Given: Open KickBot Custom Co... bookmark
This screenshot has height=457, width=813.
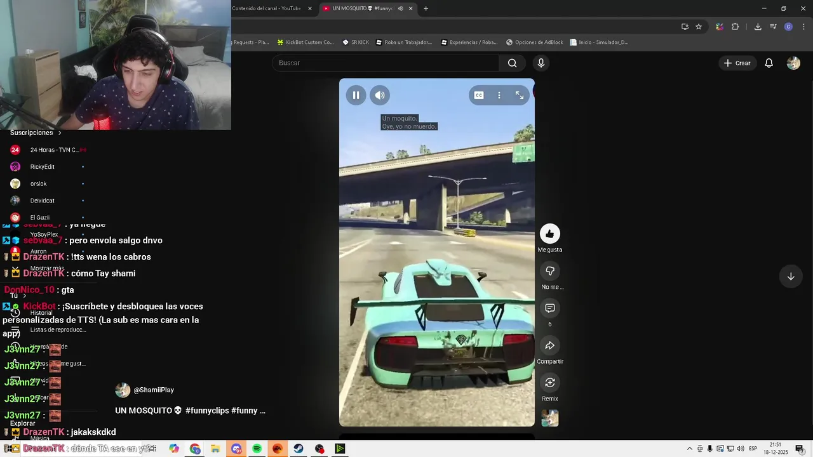Looking at the screenshot, I should click(305, 43).
